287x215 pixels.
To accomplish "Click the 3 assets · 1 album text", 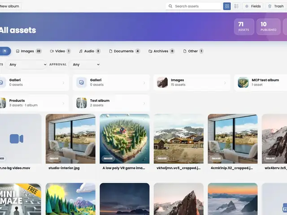I will click(x=23, y=105).
